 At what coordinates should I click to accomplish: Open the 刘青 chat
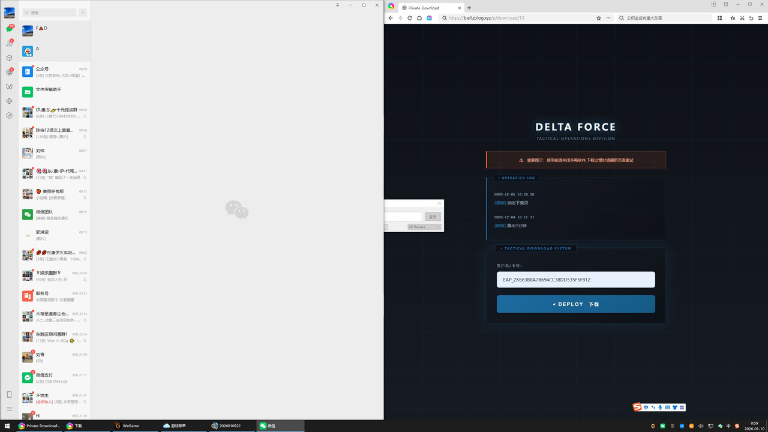55,357
